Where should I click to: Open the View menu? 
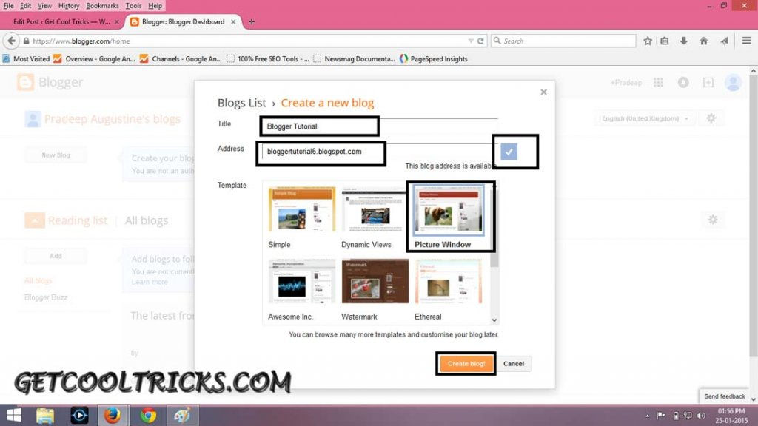coord(44,6)
